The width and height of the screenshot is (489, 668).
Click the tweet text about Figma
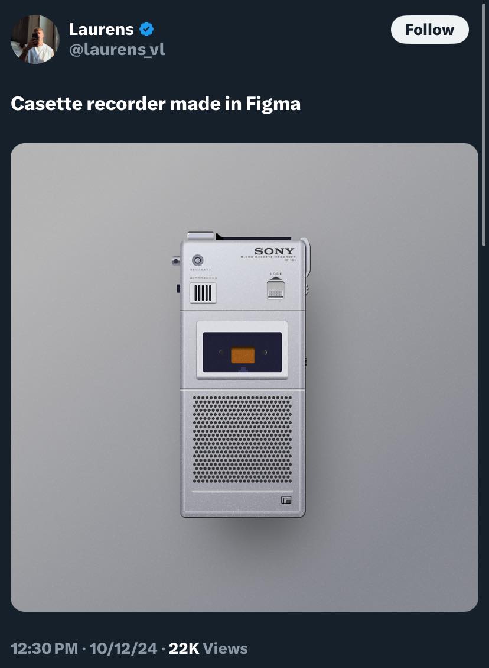tap(156, 104)
